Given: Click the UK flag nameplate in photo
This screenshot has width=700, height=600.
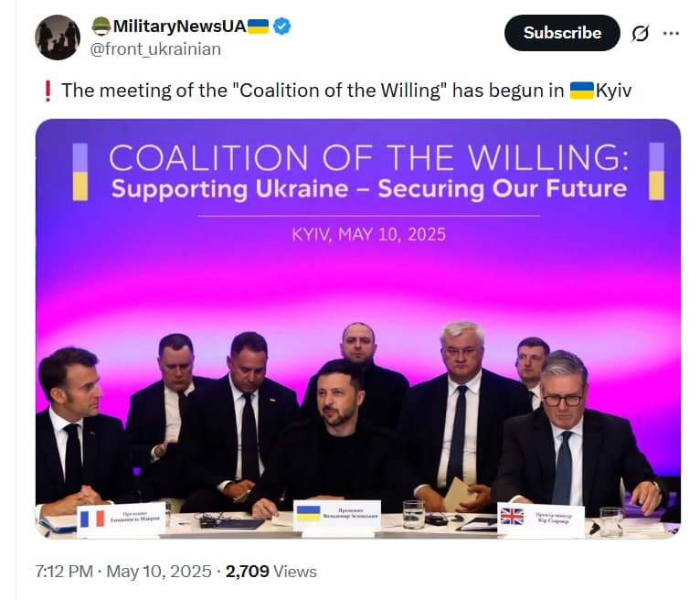Looking at the screenshot, I should 541,519.
